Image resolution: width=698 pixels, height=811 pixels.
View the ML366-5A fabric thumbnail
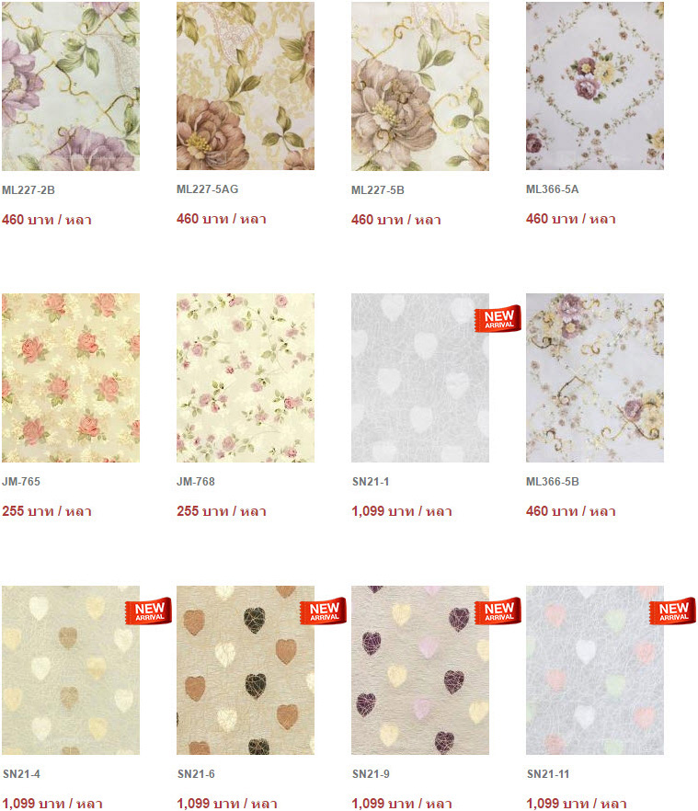click(x=594, y=86)
